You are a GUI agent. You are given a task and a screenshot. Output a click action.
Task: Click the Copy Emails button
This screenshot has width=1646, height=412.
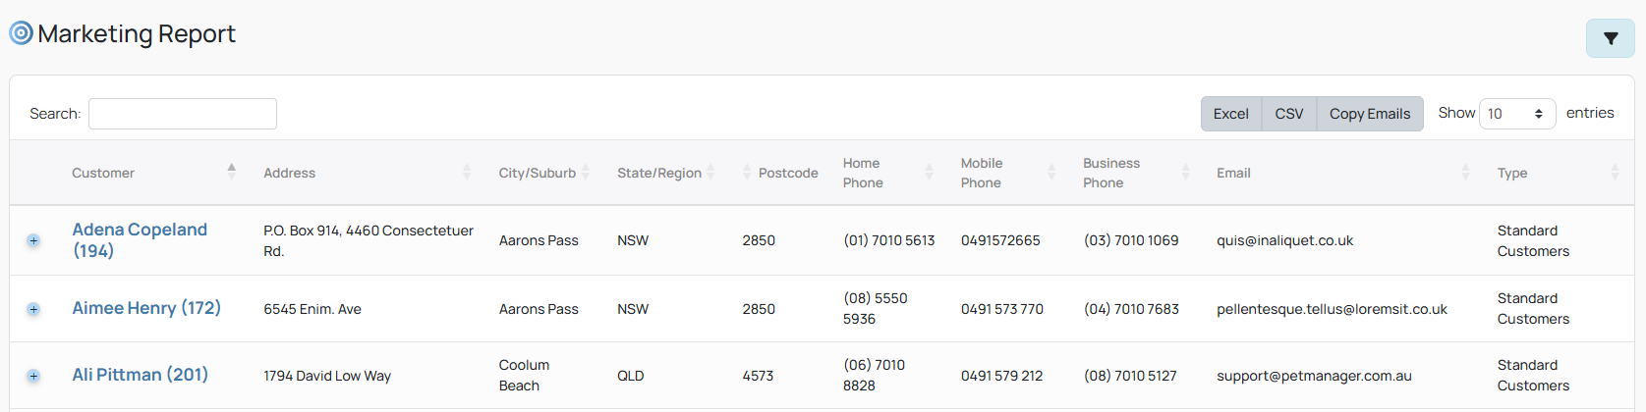pos(1370,114)
